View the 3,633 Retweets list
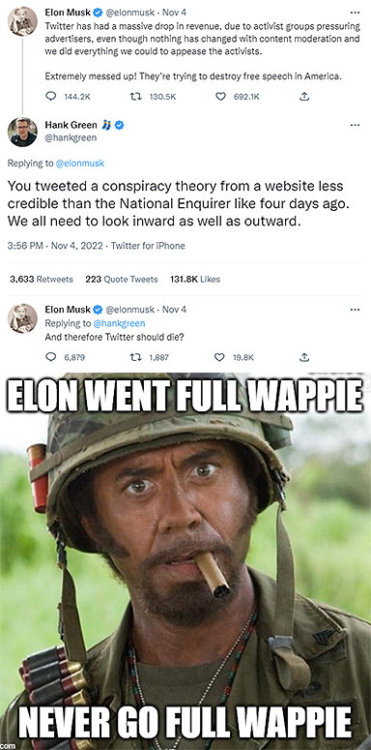The width and height of the screenshot is (371, 750). [x=42, y=280]
